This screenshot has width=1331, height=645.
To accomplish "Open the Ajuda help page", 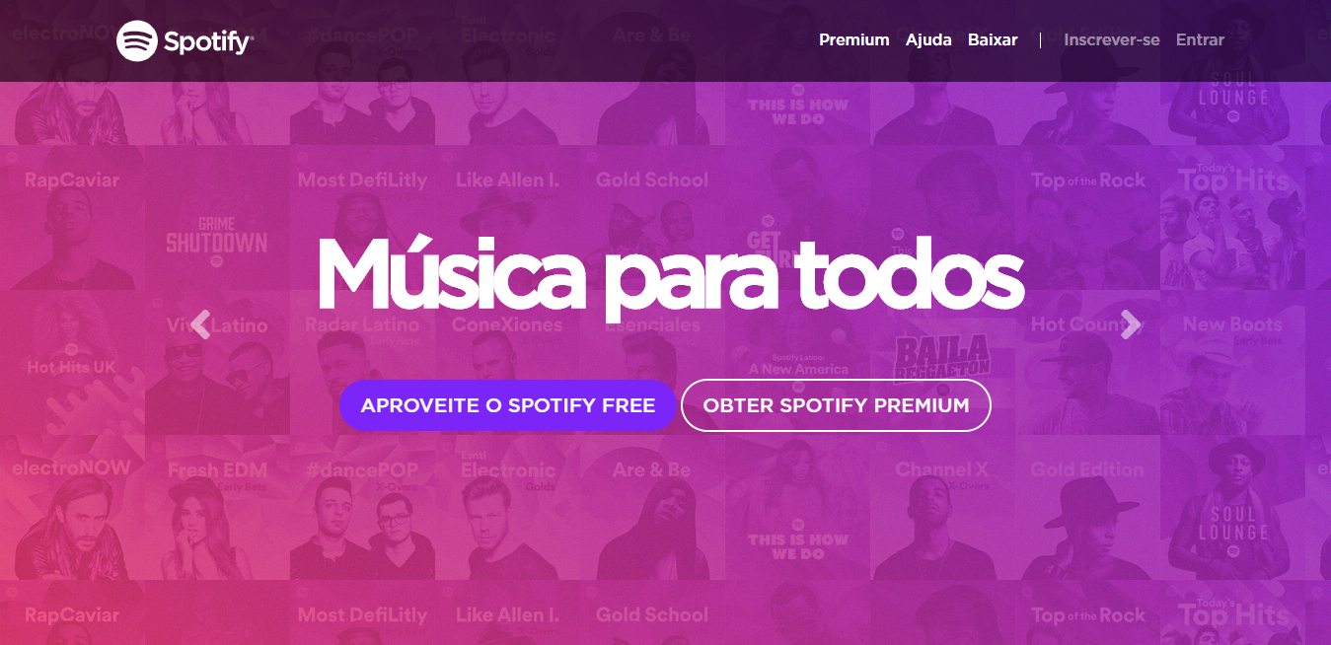I will [x=928, y=40].
